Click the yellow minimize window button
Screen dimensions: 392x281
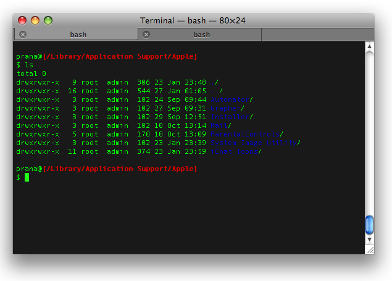(35, 20)
